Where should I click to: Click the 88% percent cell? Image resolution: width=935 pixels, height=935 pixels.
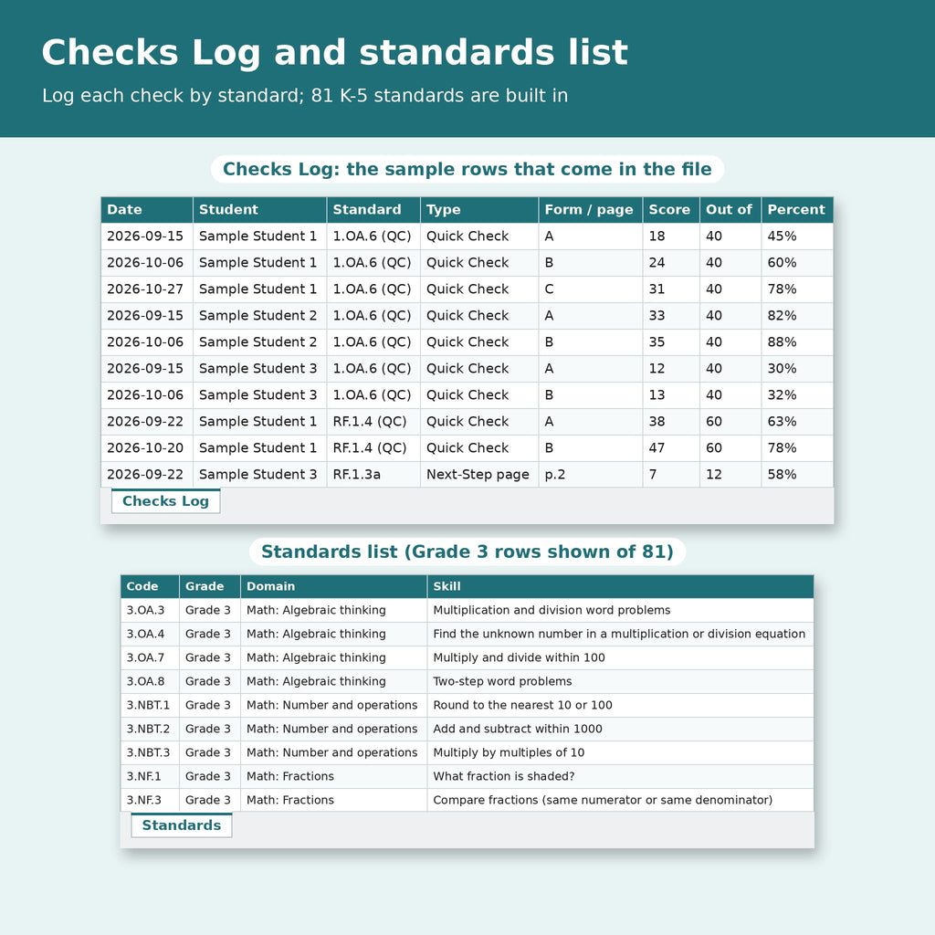pos(797,342)
